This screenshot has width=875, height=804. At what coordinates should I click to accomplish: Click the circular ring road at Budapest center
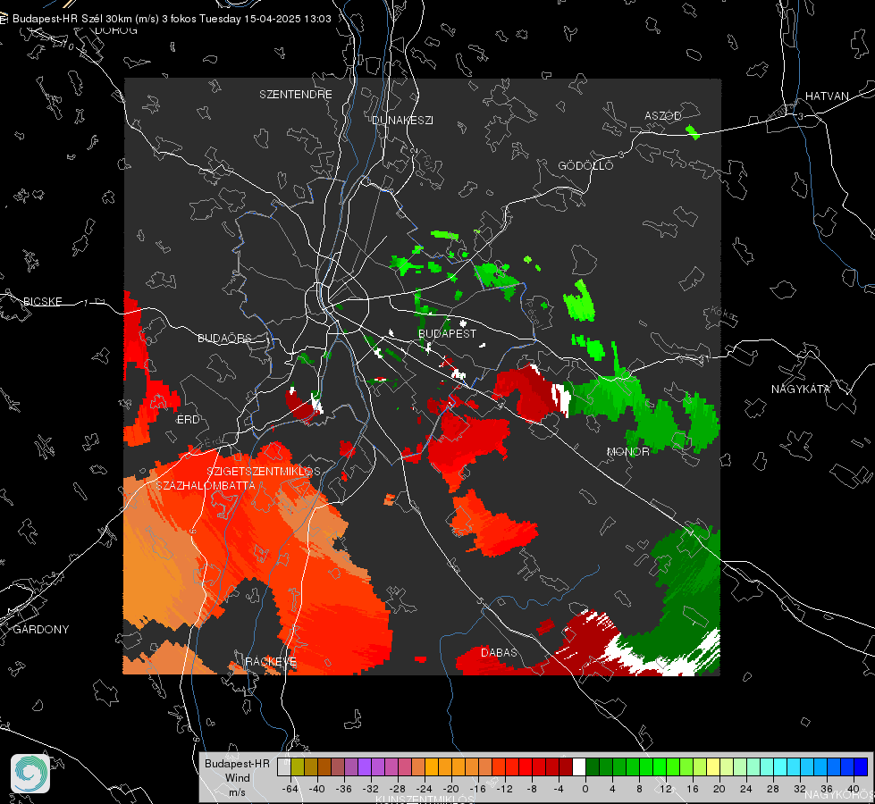tap(337, 307)
